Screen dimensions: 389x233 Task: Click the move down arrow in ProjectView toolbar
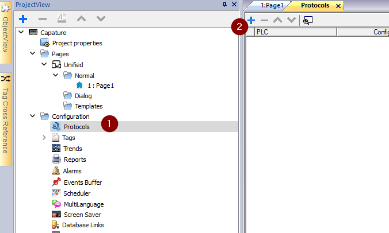pos(101,19)
